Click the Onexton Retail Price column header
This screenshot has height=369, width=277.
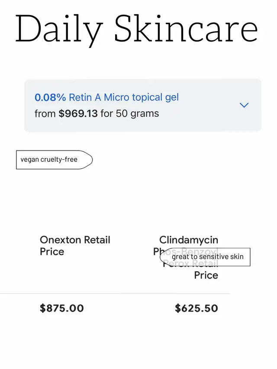point(75,246)
